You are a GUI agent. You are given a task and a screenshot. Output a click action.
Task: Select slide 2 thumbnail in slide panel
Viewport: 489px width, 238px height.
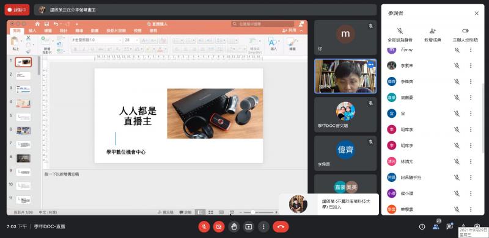point(23,76)
